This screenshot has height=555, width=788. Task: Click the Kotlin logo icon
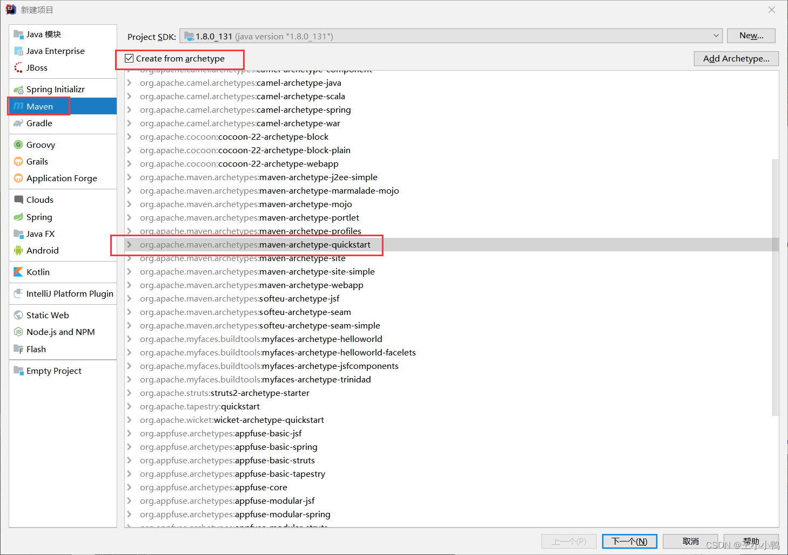click(18, 272)
